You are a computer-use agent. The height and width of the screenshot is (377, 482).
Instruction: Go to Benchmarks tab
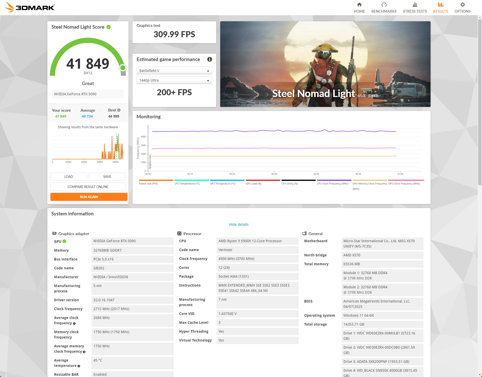384,8
